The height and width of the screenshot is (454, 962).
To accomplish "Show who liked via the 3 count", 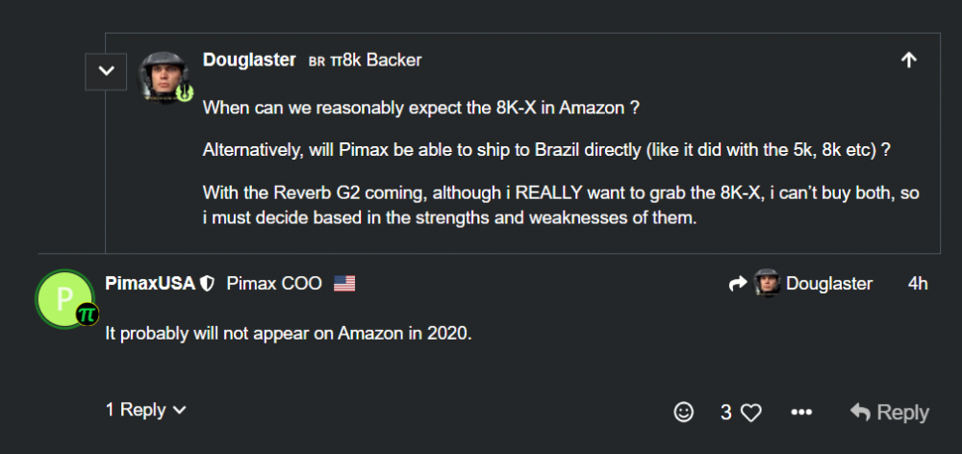I will point(726,412).
